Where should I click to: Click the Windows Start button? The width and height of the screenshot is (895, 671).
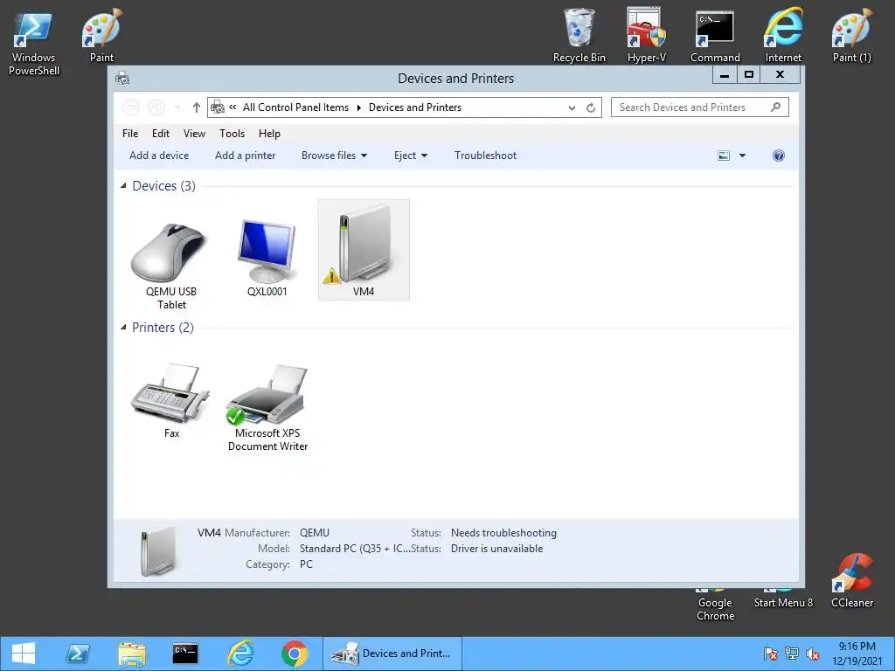24,654
